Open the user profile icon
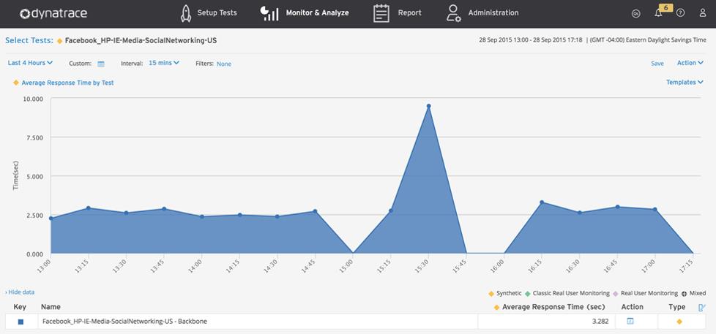 click(703, 13)
